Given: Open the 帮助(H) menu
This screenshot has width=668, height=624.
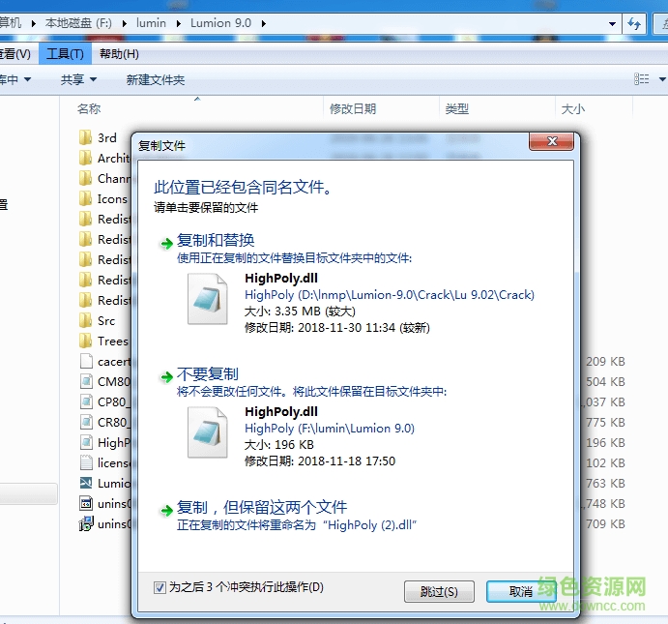Looking at the screenshot, I should [119, 54].
